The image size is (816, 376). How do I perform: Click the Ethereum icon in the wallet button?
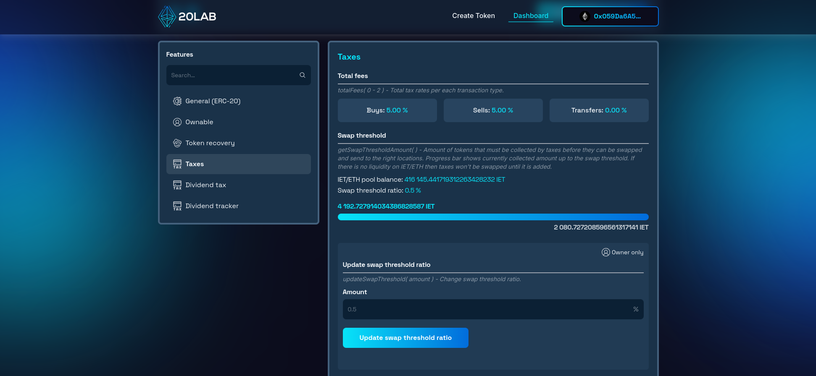coord(584,16)
